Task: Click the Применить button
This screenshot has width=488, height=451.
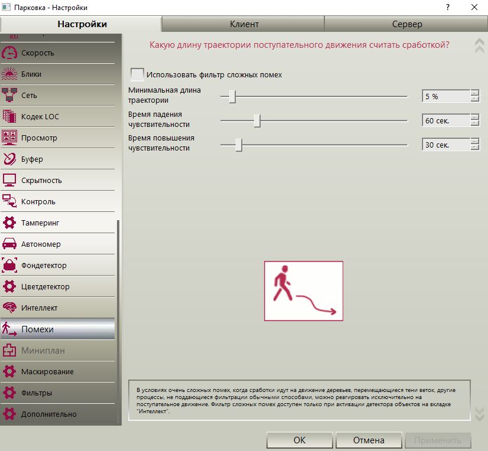Action: tap(438, 440)
